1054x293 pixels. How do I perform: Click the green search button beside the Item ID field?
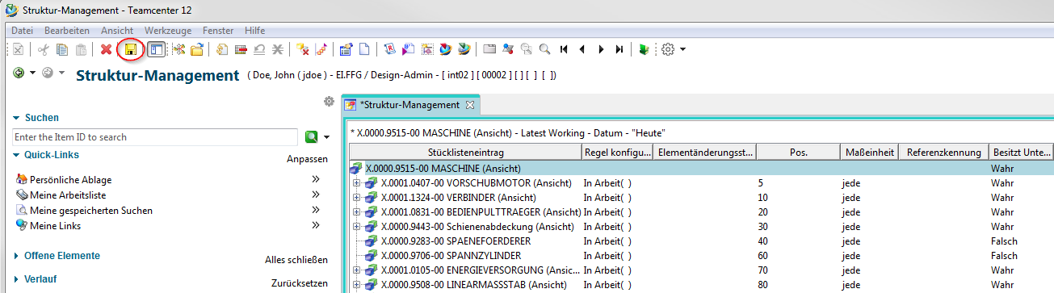click(311, 137)
